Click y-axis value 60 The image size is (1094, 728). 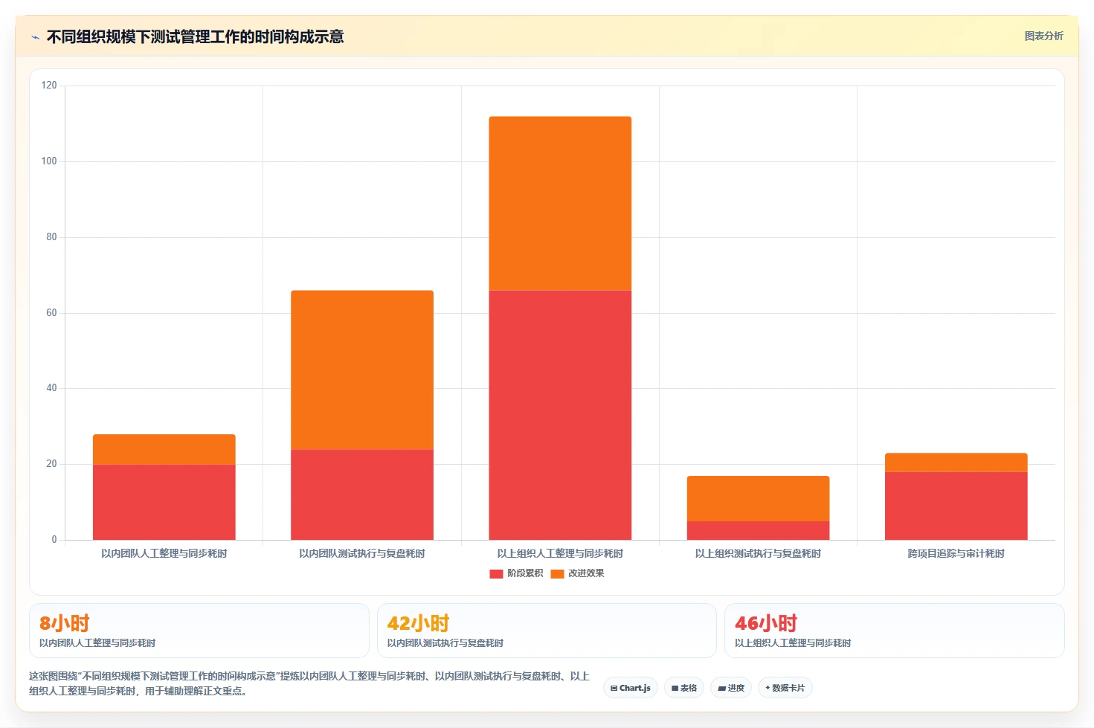click(x=51, y=313)
